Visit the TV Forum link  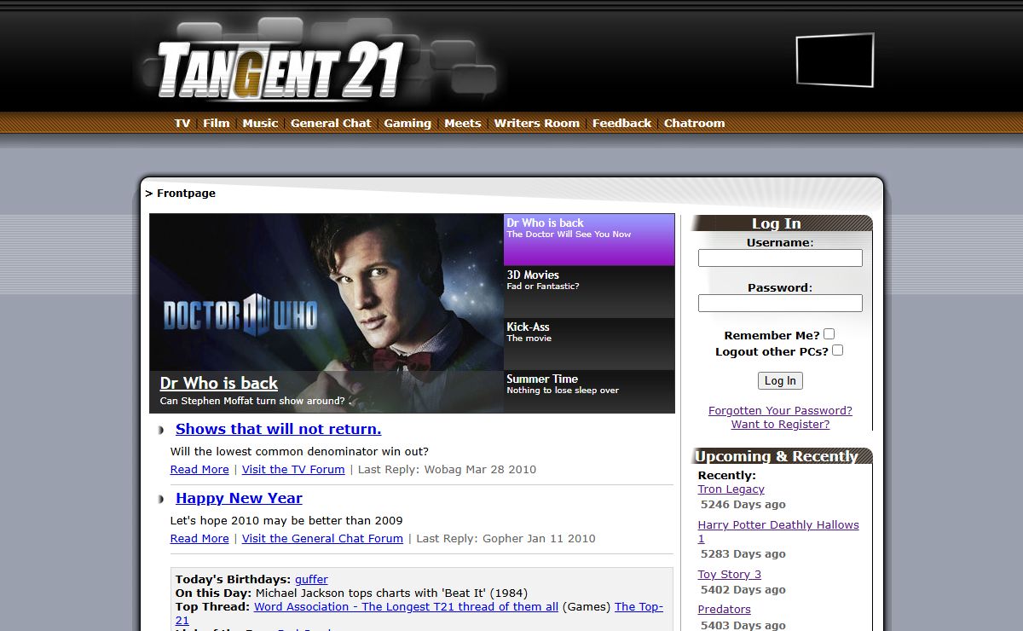click(293, 469)
